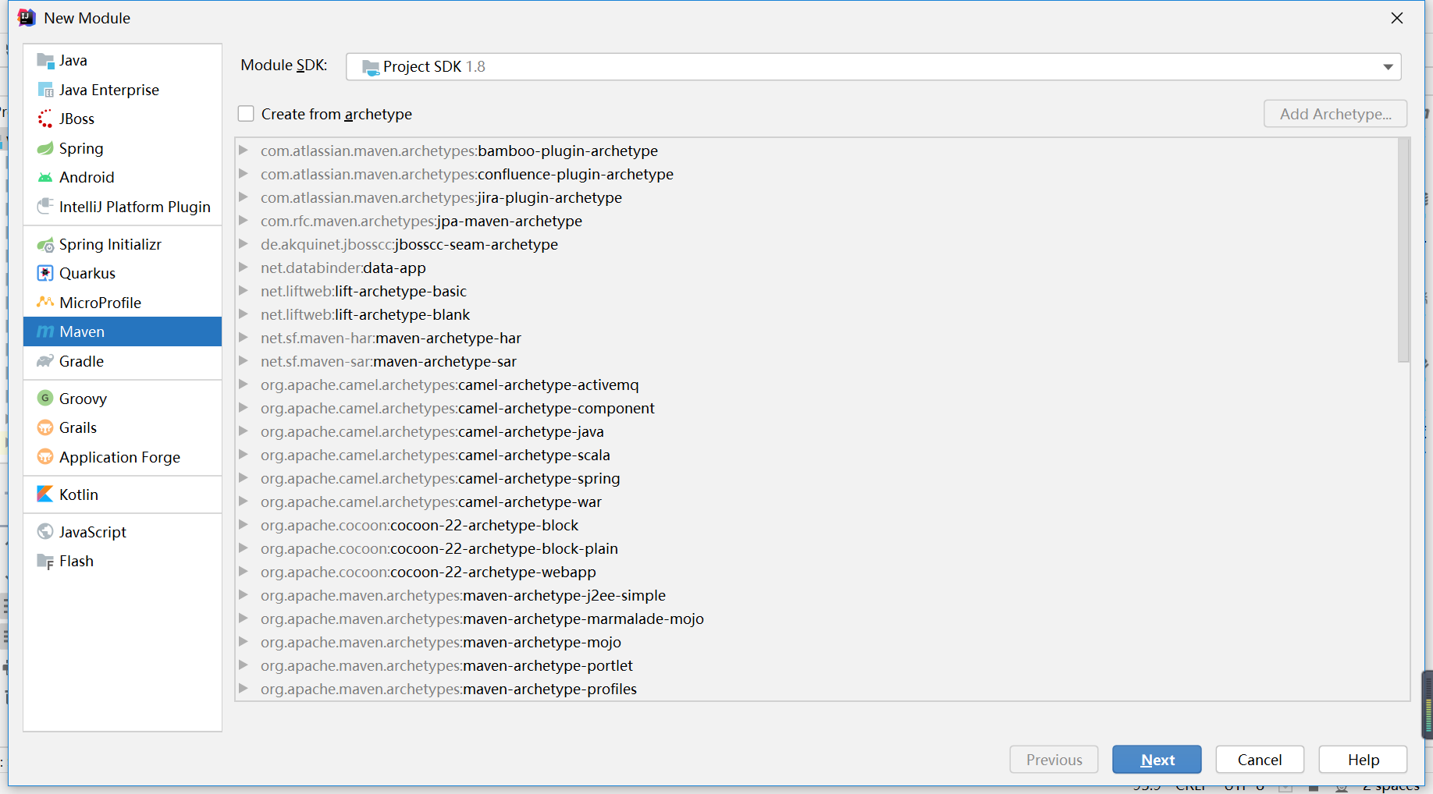
Task: Click the Cancel button
Action: (x=1260, y=760)
